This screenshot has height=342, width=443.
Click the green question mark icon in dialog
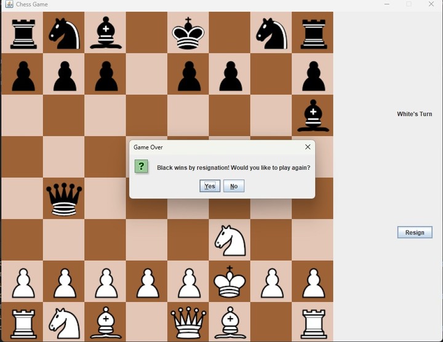[x=142, y=166]
